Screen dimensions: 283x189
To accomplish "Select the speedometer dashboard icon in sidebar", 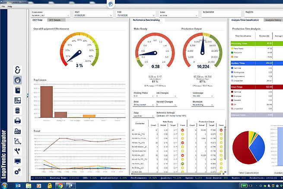I will (x=18, y=80).
